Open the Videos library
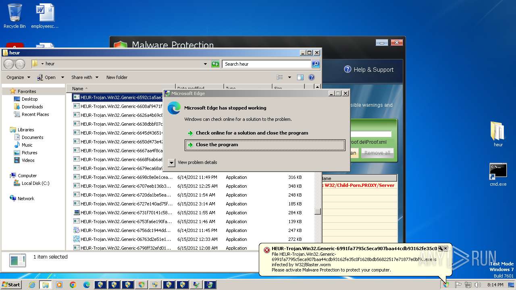Image resolution: width=516 pixels, height=290 pixels. click(x=28, y=160)
